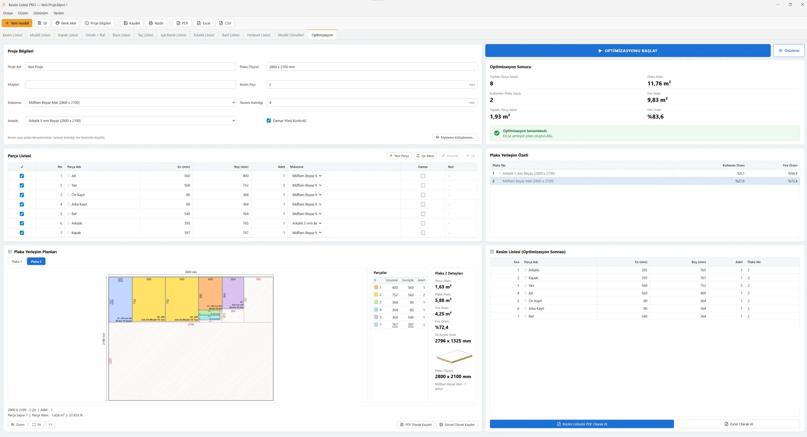Open Önizleme preview
807x437 pixels.
[789, 50]
